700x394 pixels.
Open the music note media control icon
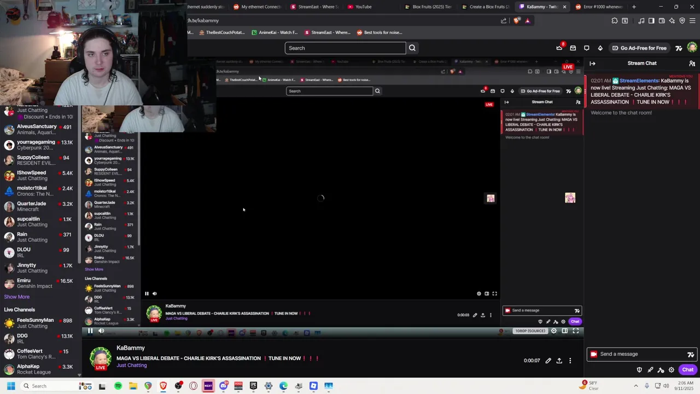(641, 21)
